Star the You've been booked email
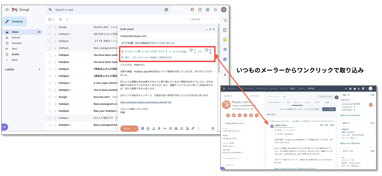 (55, 90)
